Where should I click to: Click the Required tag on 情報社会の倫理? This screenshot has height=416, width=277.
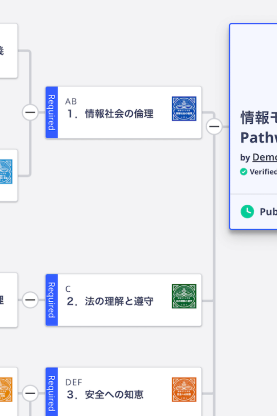tap(52, 113)
